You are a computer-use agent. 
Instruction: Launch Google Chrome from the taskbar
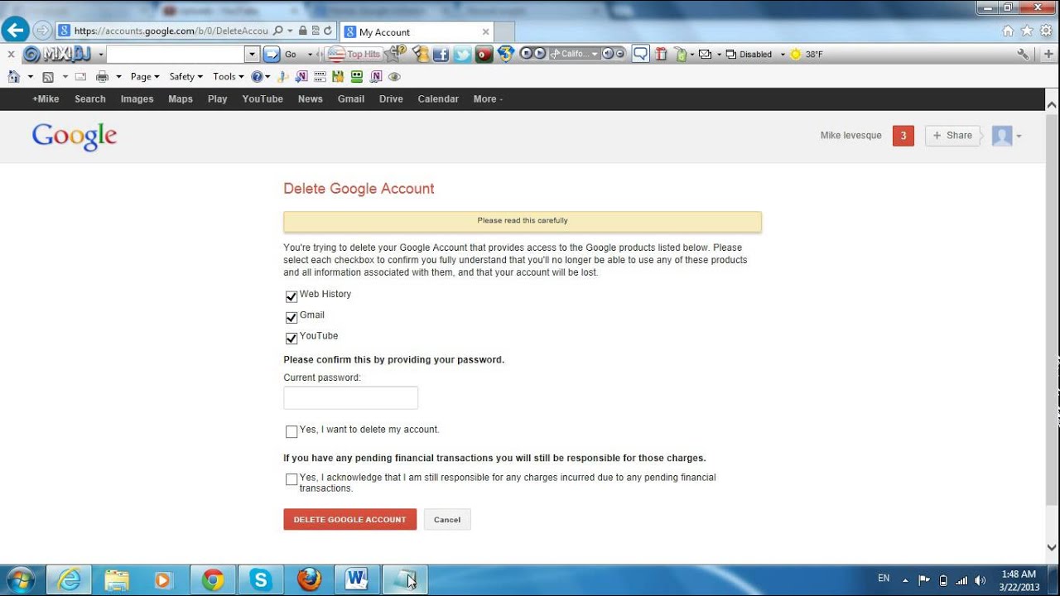pyautogui.click(x=213, y=580)
